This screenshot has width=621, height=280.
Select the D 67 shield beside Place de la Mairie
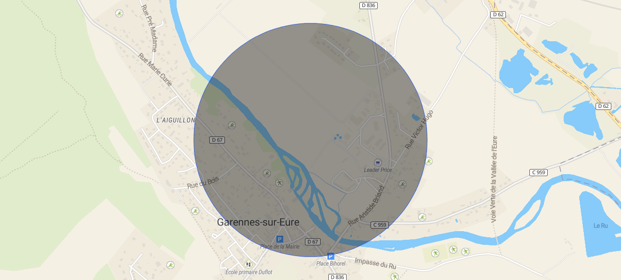point(313,241)
